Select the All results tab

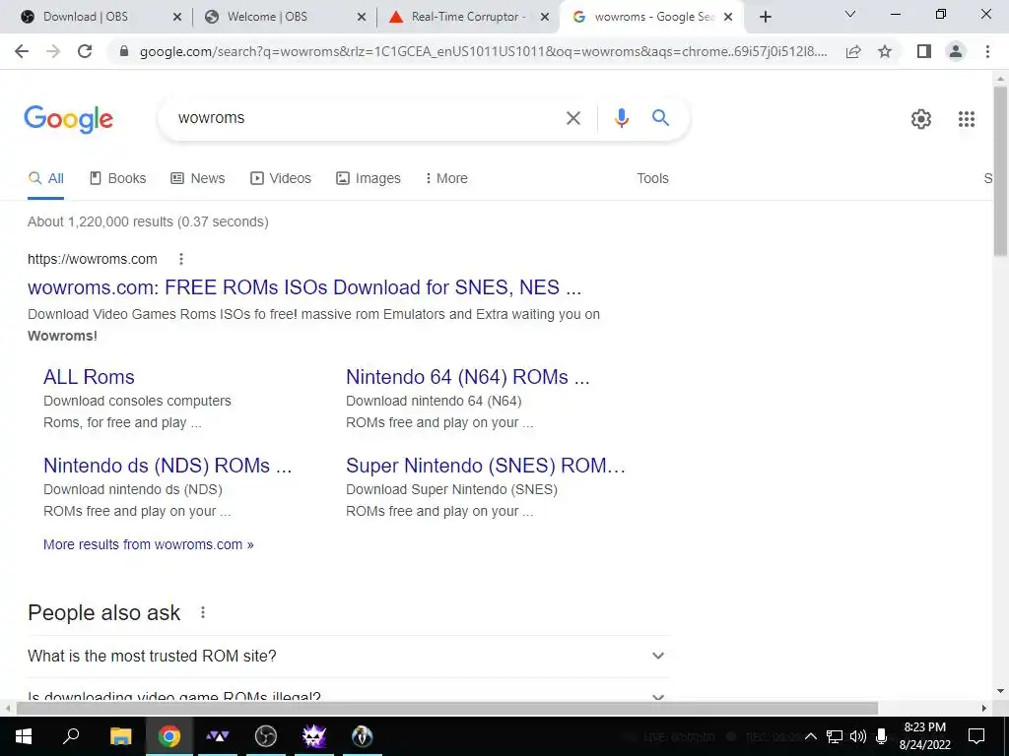pyautogui.click(x=45, y=179)
